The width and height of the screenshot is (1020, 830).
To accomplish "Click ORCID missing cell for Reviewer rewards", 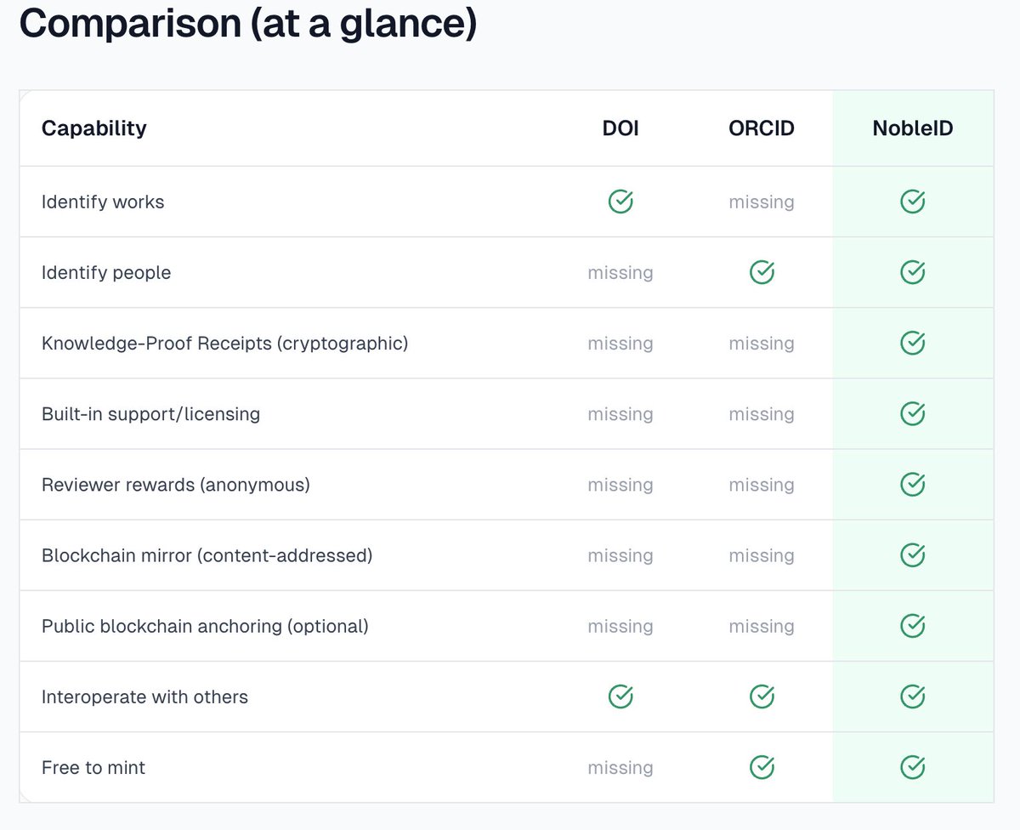I will 762,485.
